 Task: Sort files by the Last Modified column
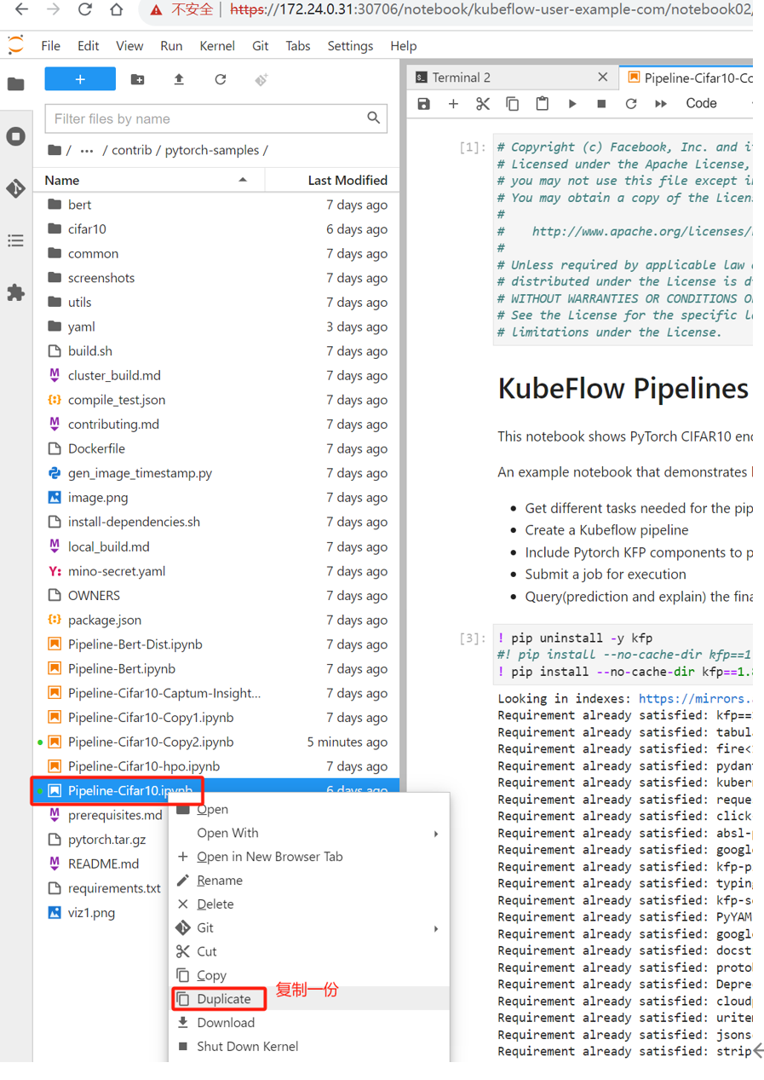click(x=347, y=181)
